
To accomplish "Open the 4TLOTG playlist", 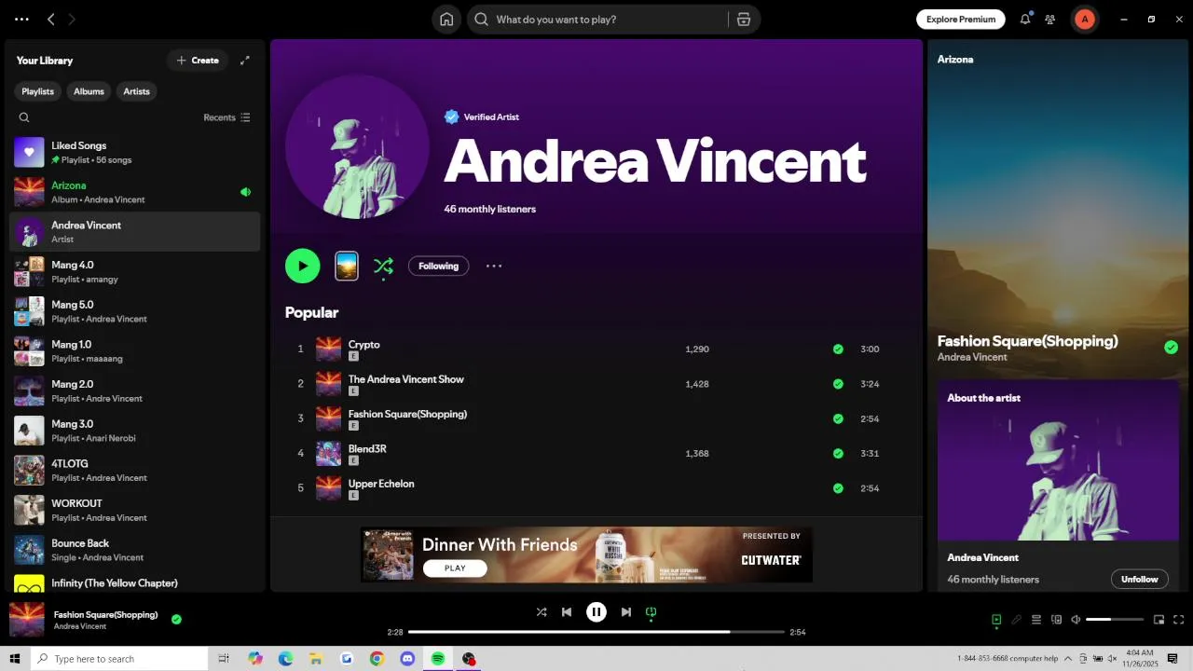I will pos(134,470).
